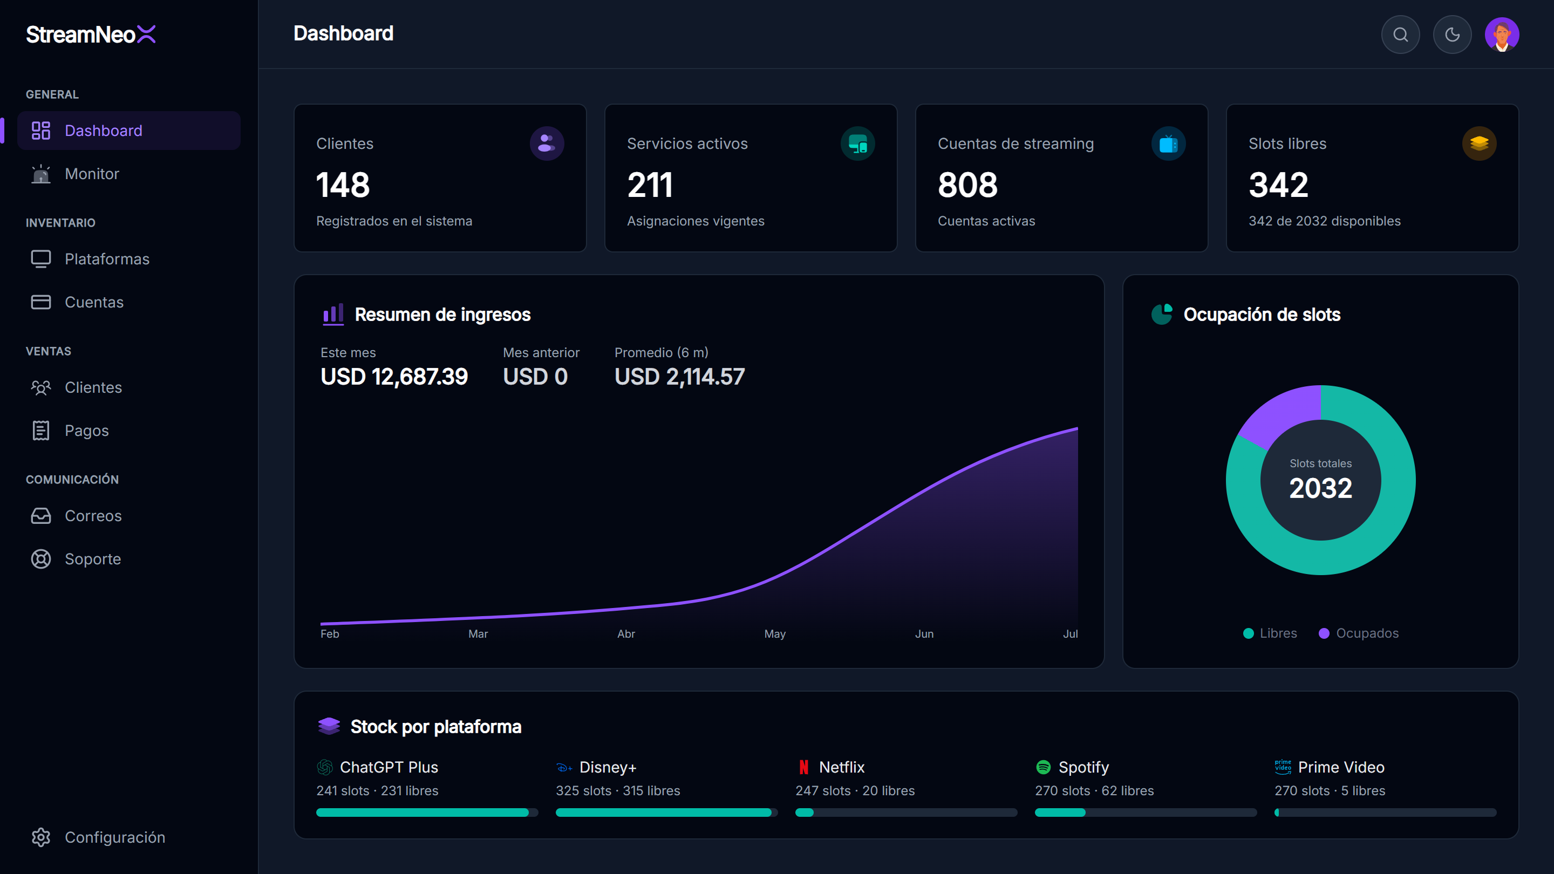1554x874 pixels.
Task: Click '270 slots · 5 libres' text
Action: (x=1330, y=791)
